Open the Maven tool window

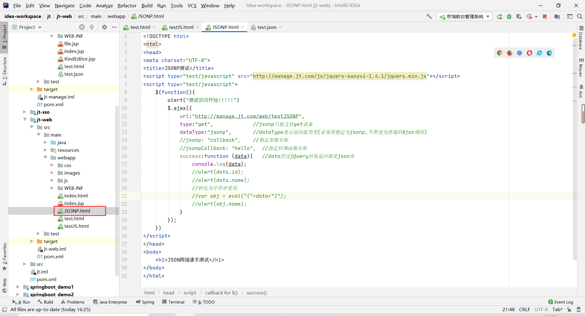(581, 67)
